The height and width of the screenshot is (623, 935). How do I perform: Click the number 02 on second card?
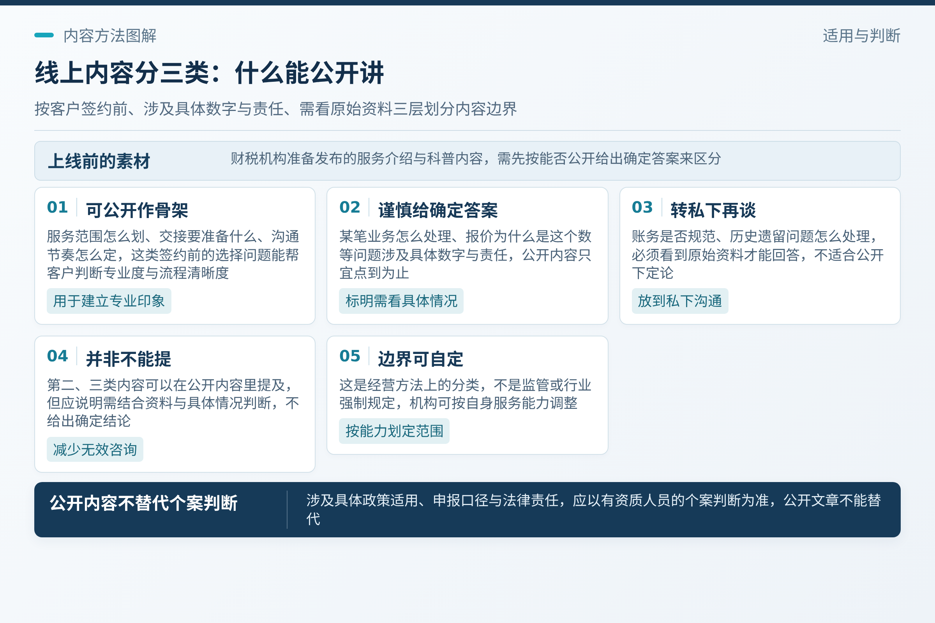coord(350,208)
